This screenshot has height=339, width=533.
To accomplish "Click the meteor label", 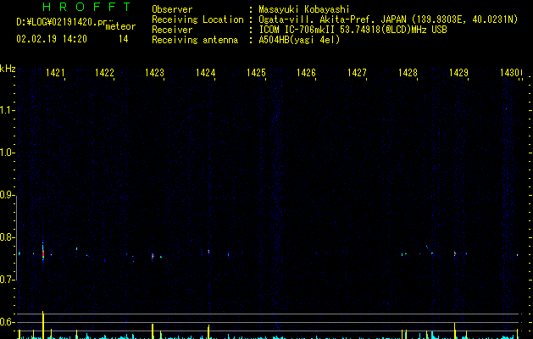I will [120, 26].
